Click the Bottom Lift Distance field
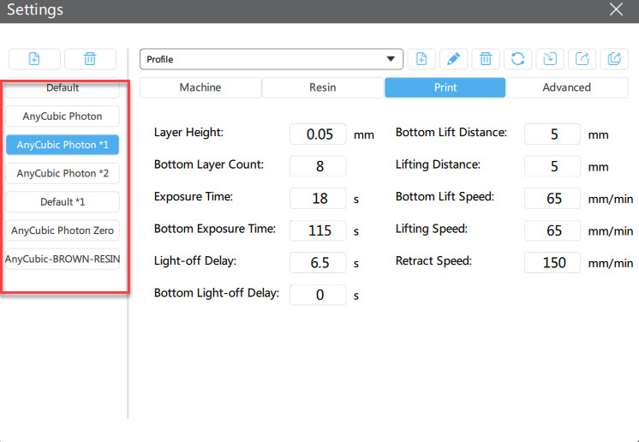Image resolution: width=639 pixels, height=442 pixels. [x=552, y=134]
